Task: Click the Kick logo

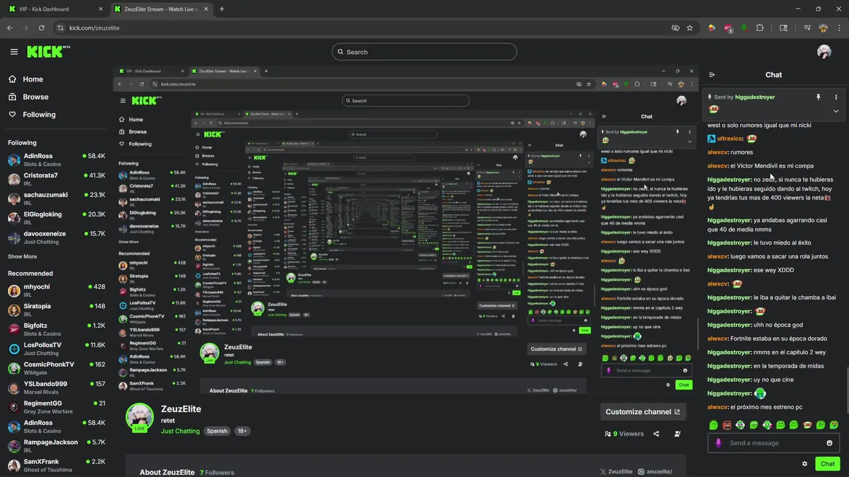Action: [x=48, y=52]
